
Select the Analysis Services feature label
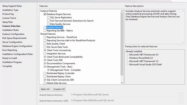pyautogui.click(x=55, y=27)
